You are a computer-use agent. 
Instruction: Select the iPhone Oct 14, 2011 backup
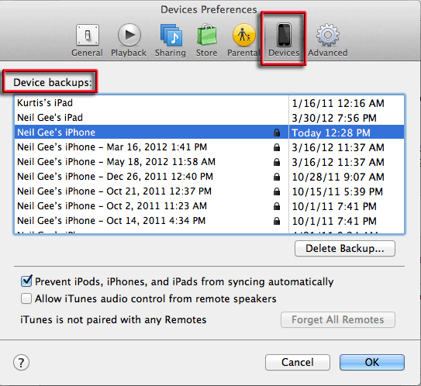pos(209,221)
